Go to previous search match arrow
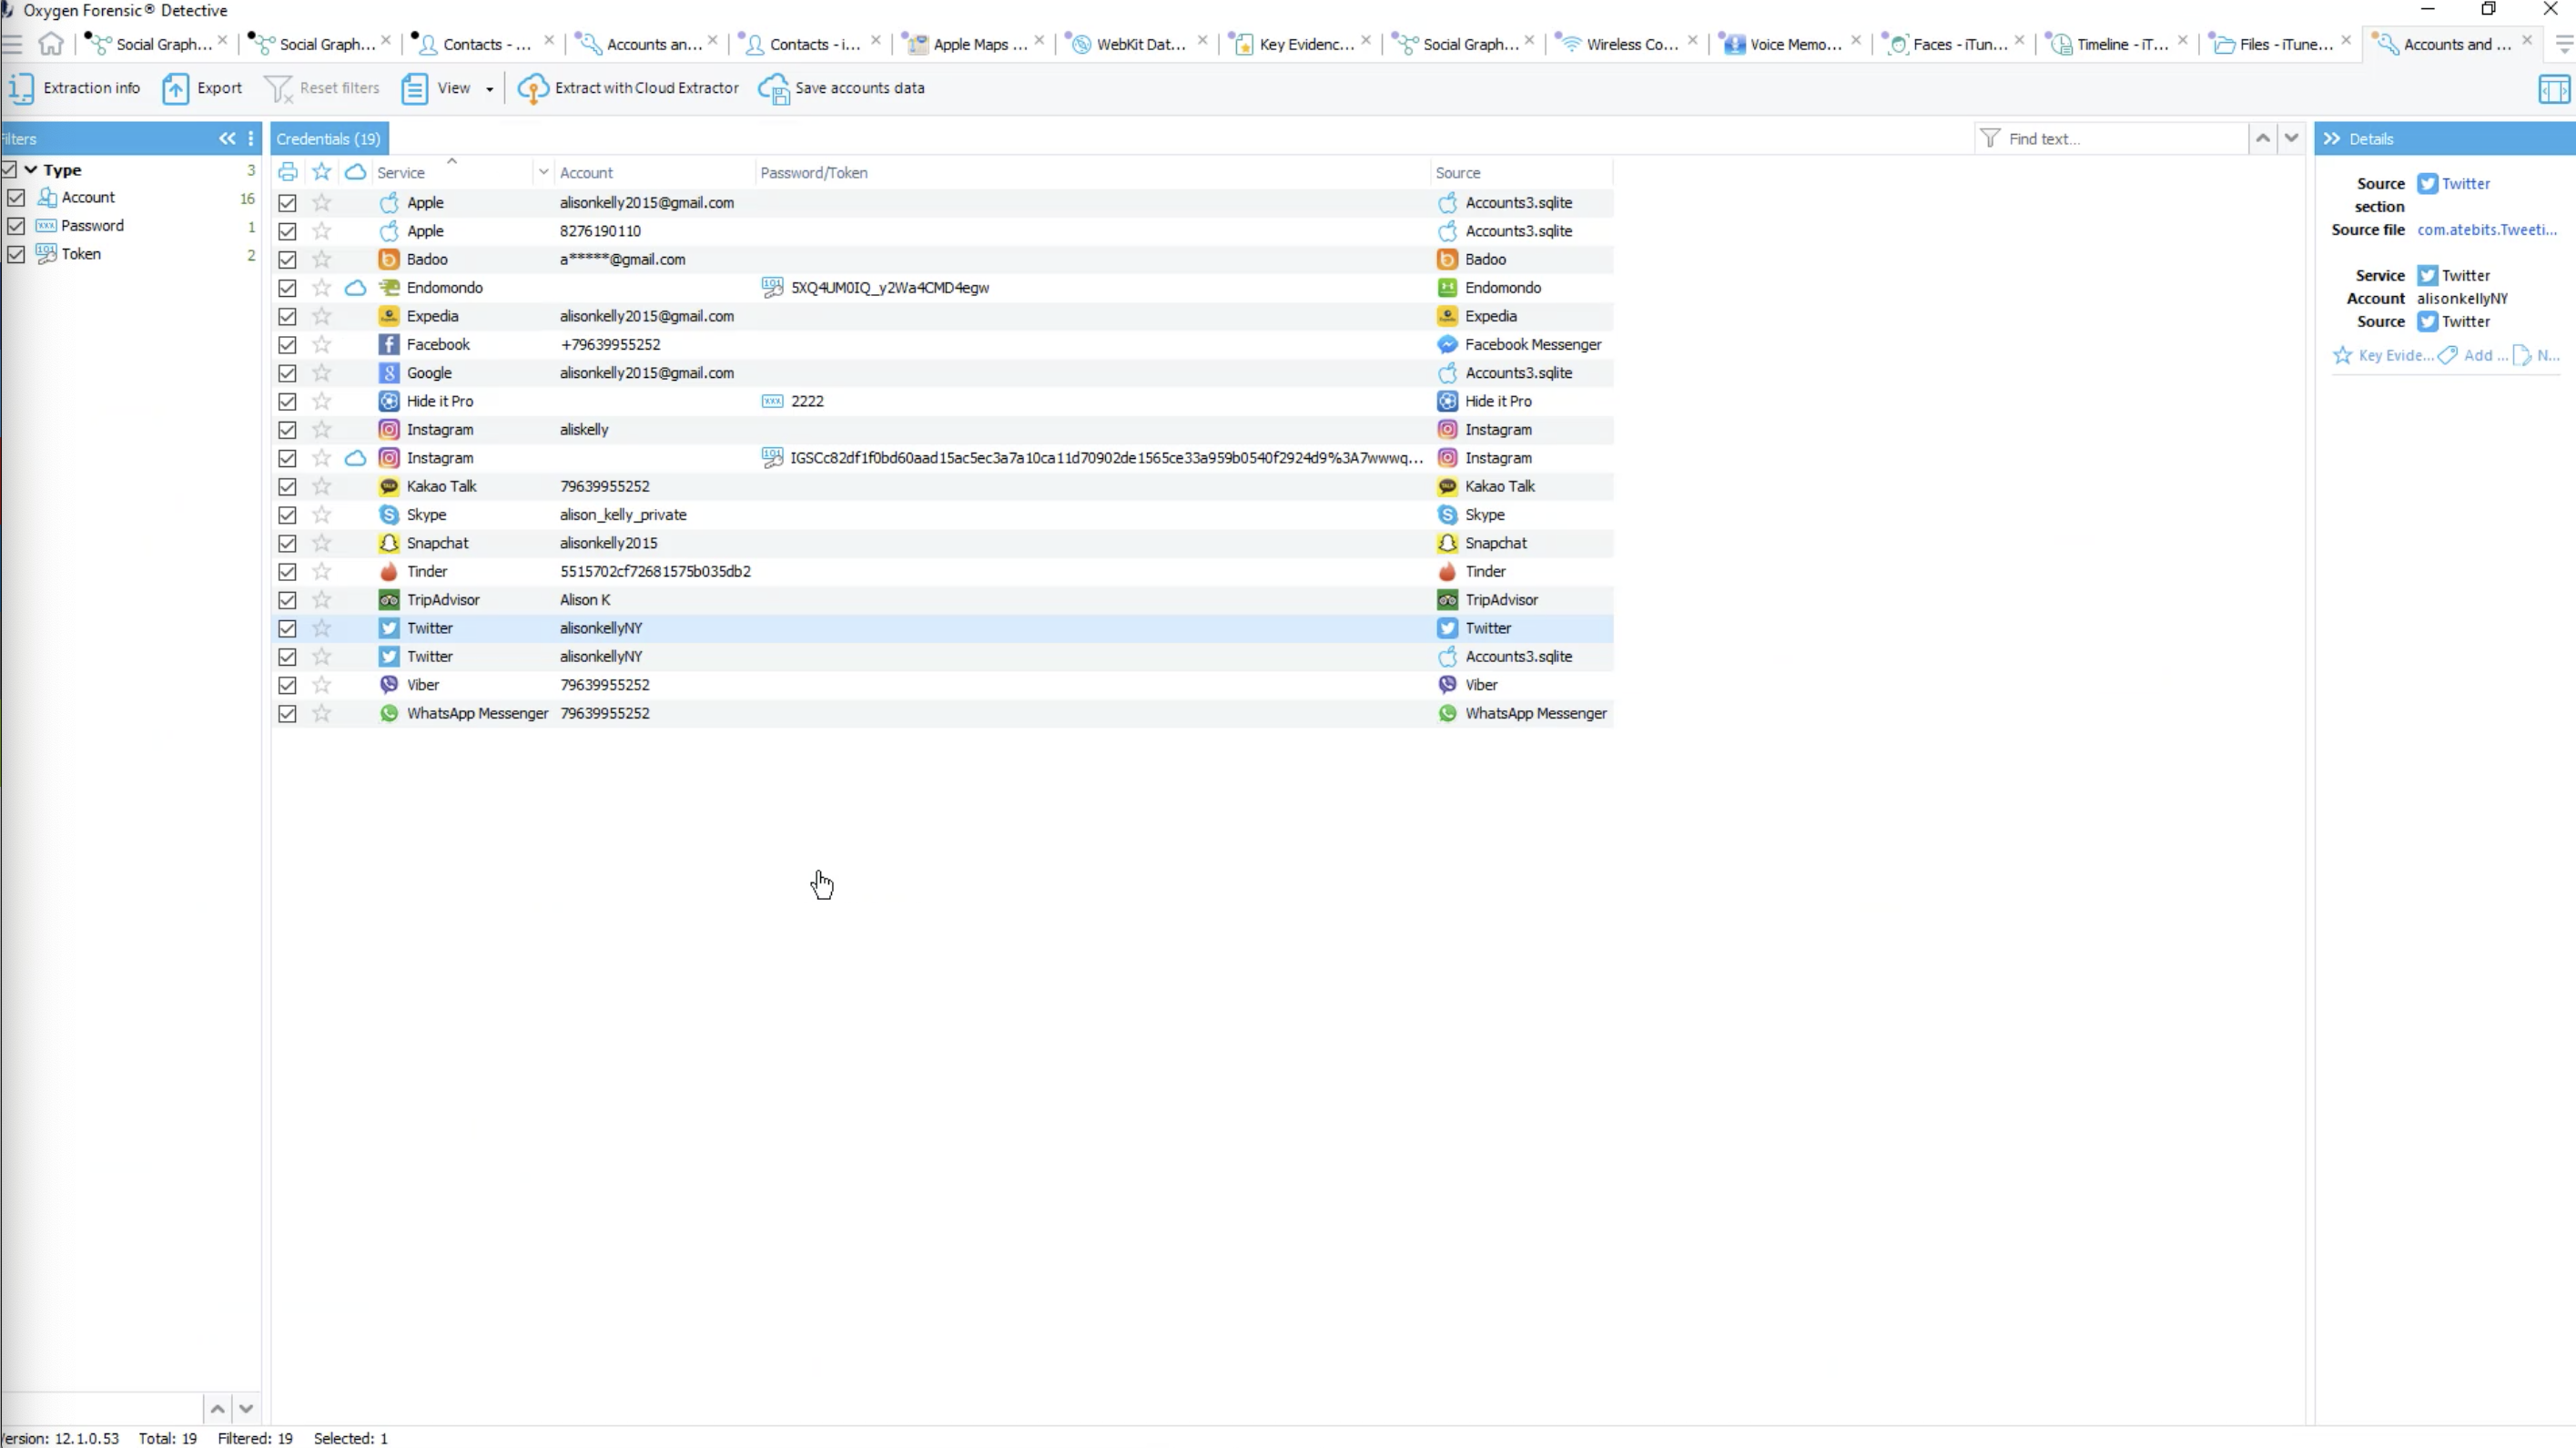 [x=2262, y=138]
